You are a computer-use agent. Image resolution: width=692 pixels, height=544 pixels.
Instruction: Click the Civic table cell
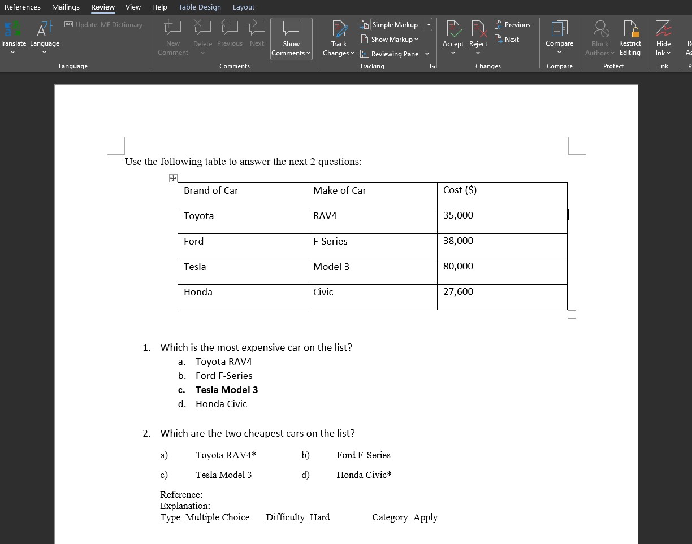(373, 297)
